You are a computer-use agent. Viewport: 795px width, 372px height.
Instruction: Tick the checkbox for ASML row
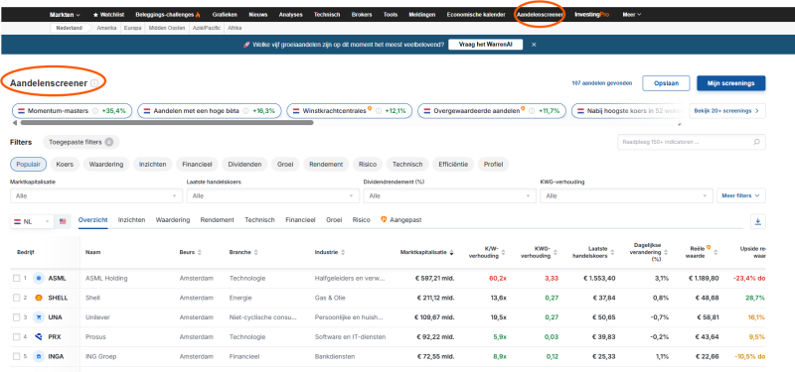[17, 279]
